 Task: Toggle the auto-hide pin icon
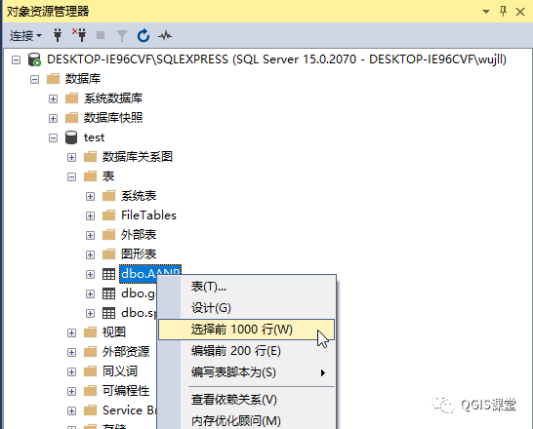tap(504, 12)
